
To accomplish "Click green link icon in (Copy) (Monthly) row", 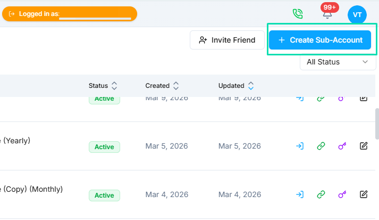I will 321,194.
